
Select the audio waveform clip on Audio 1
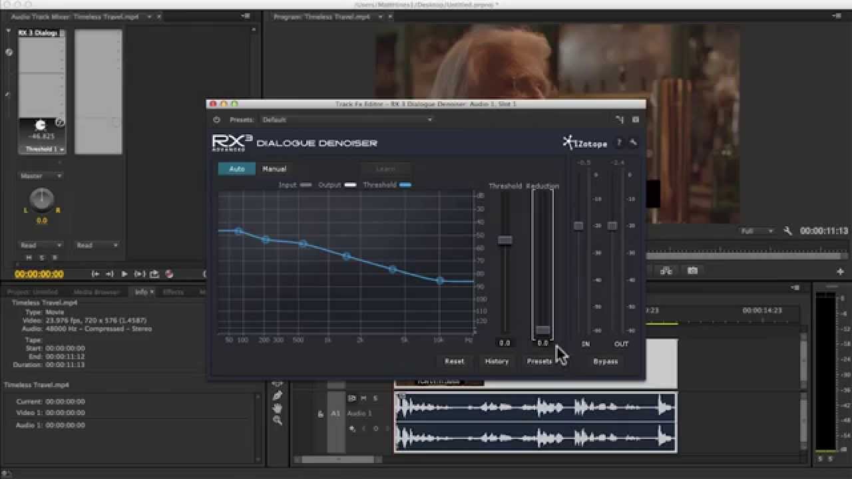point(535,422)
